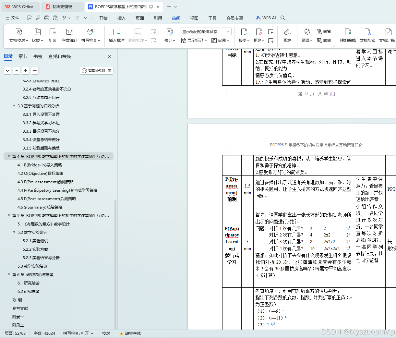Open the 文件 menu
The image size is (396, 338).
point(13,18)
